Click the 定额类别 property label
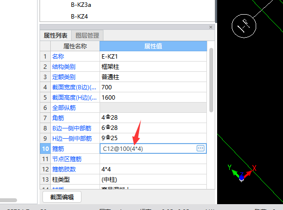The width and height of the screenshot is (283, 210). [64, 77]
